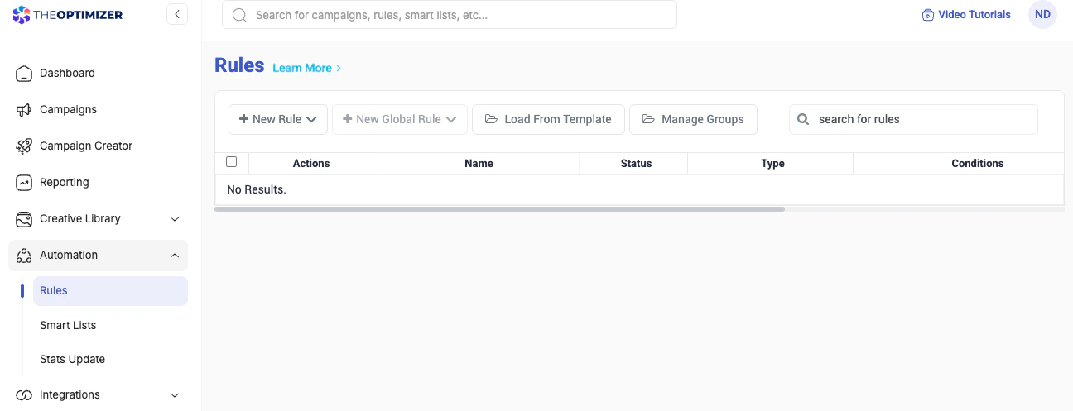Select Rules under Automation

click(x=110, y=291)
